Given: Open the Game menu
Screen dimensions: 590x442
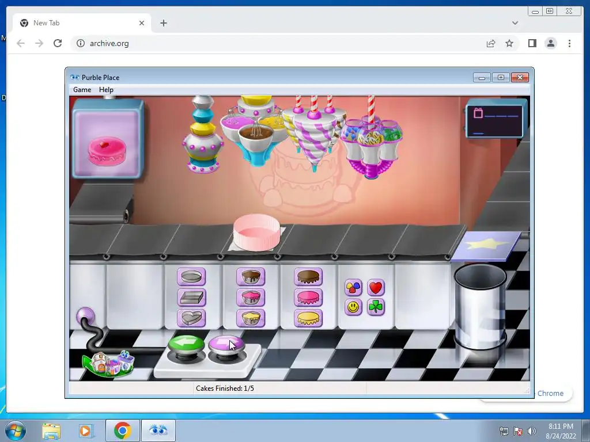Looking at the screenshot, I should [82, 90].
